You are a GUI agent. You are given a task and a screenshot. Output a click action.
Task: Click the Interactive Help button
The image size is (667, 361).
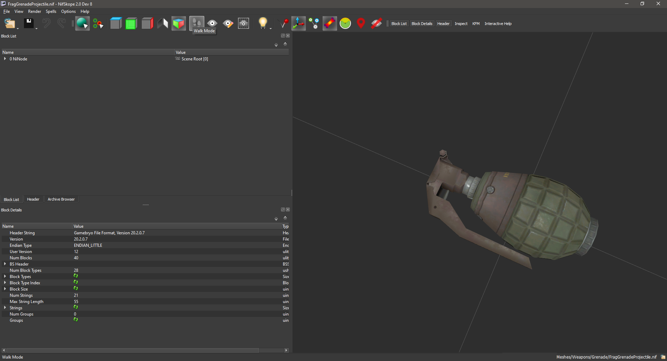498,24
